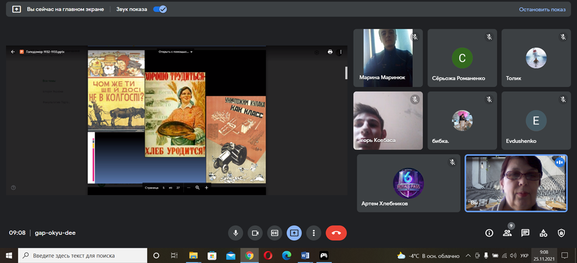
Task: Click muted mic icon on Ігорь Ковбаса tile
Action: click(415, 100)
